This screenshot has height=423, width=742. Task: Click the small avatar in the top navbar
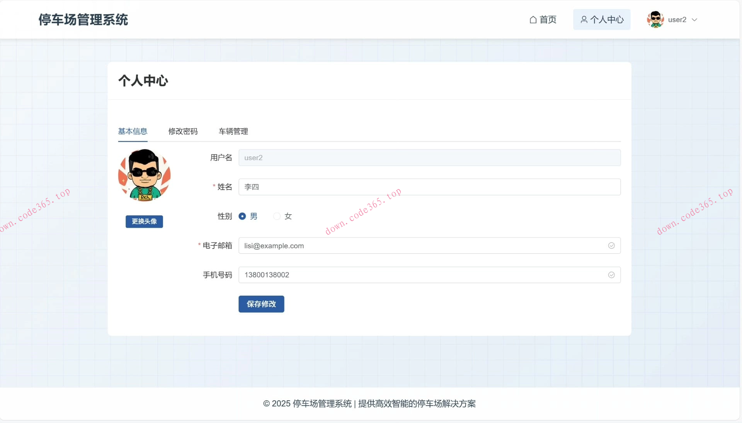[x=655, y=19]
